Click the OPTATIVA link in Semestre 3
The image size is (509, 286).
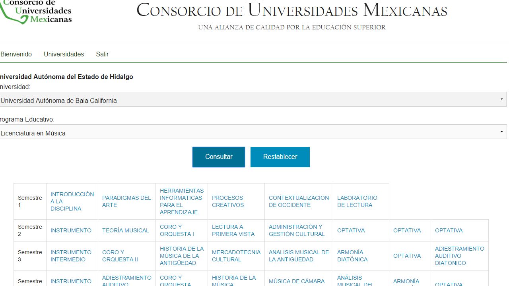coord(407,256)
